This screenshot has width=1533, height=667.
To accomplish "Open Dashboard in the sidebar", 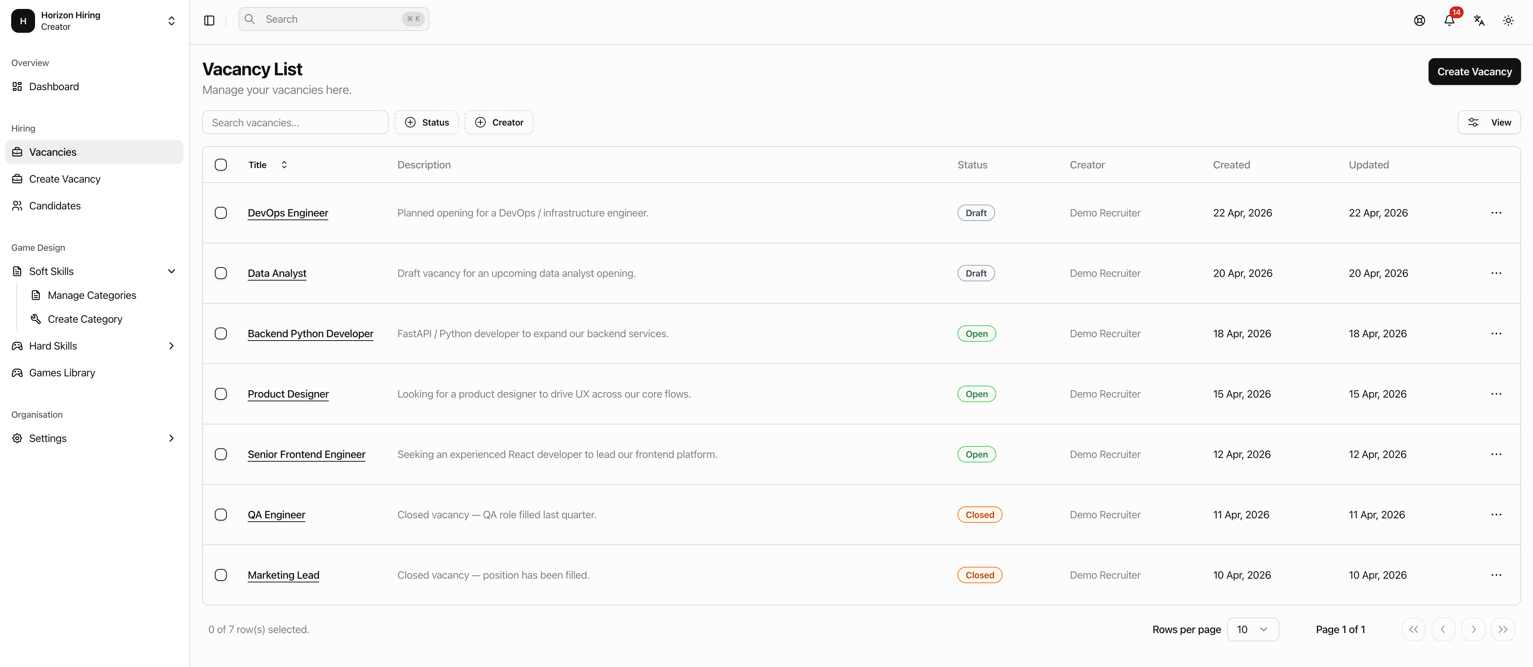I will point(95,87).
